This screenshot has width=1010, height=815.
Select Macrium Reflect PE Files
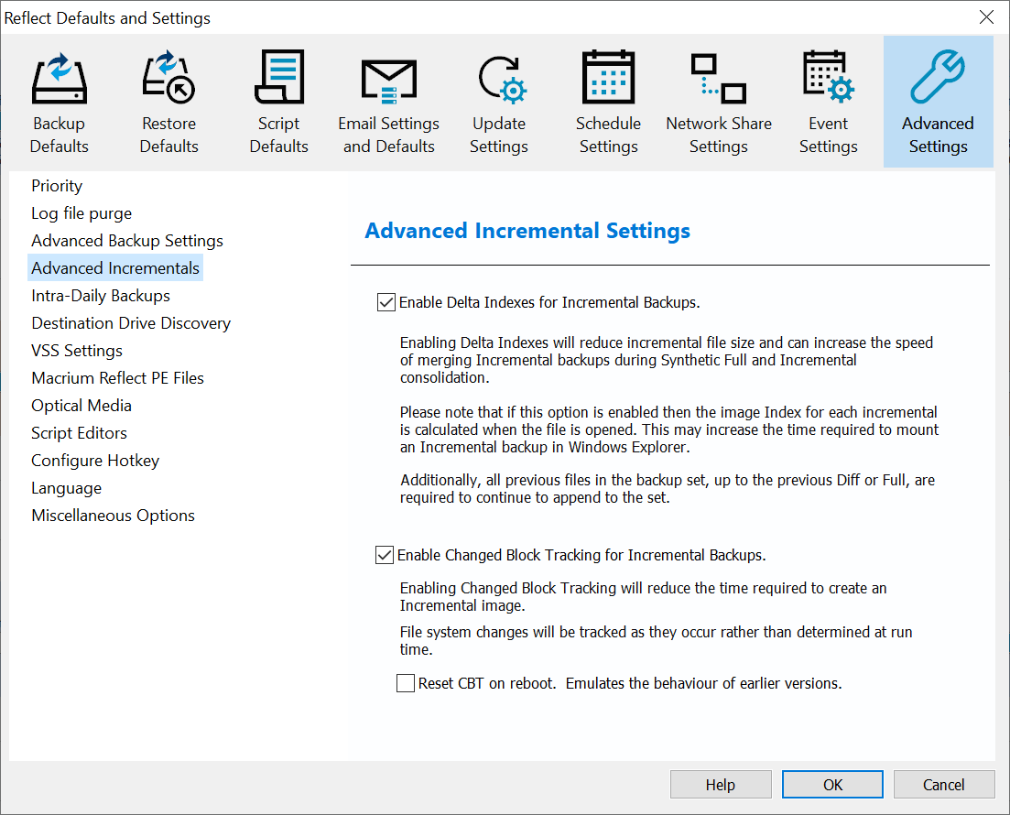point(117,378)
